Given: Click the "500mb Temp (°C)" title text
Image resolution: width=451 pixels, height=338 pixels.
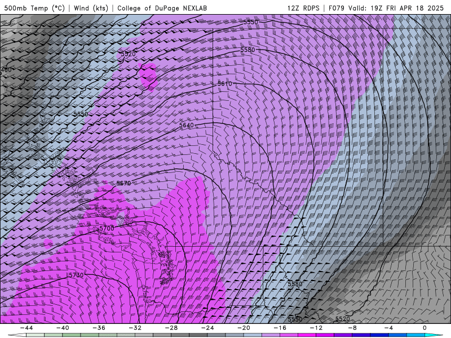Looking at the screenshot, I should point(34,8).
